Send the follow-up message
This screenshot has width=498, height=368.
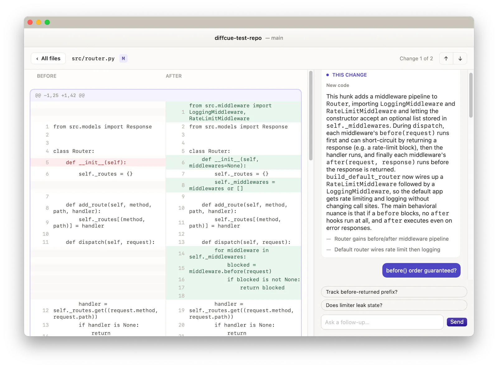click(x=457, y=322)
